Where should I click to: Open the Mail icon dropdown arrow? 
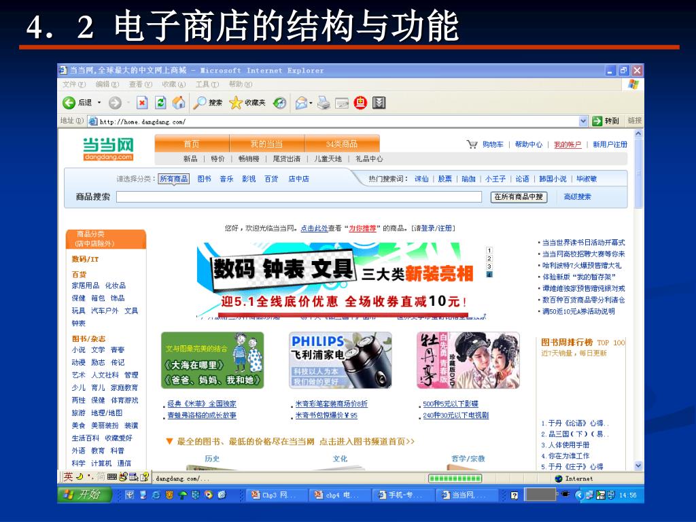[311, 103]
